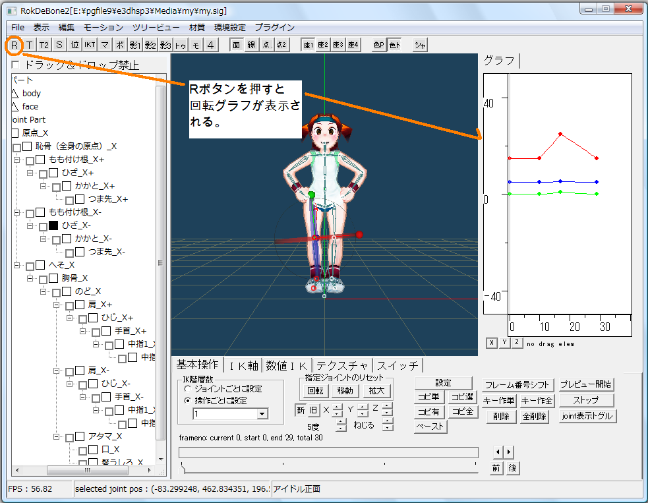Image resolution: width=648 pixels, height=503 pixels.
Task: Switch to the テクスチャ tab
Action: (342, 365)
